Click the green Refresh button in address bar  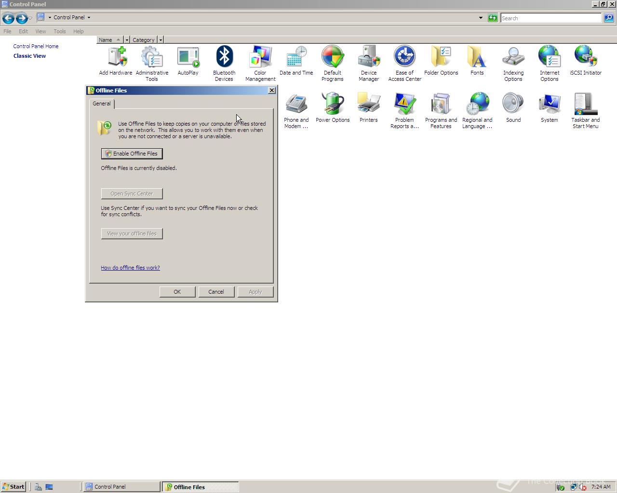point(493,18)
